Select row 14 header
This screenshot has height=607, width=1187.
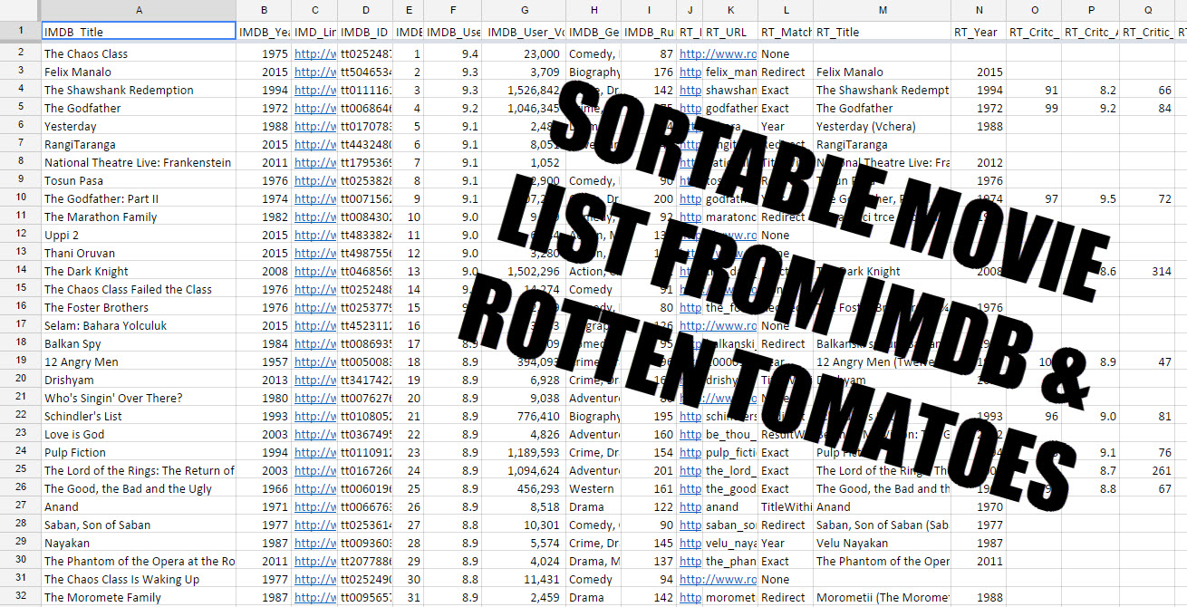[x=20, y=271]
